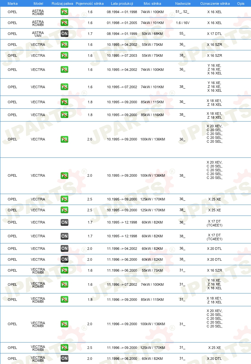Click the 'Marka' column header

click(13, 4)
